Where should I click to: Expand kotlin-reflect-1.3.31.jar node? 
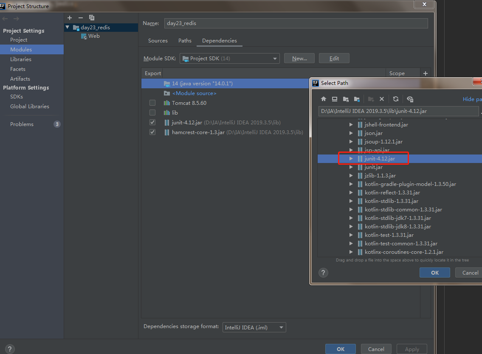[351, 192]
